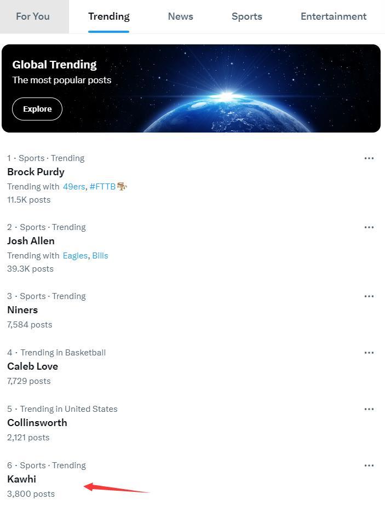Click the Global Trending banner image
385x517 pixels.
point(246,88)
